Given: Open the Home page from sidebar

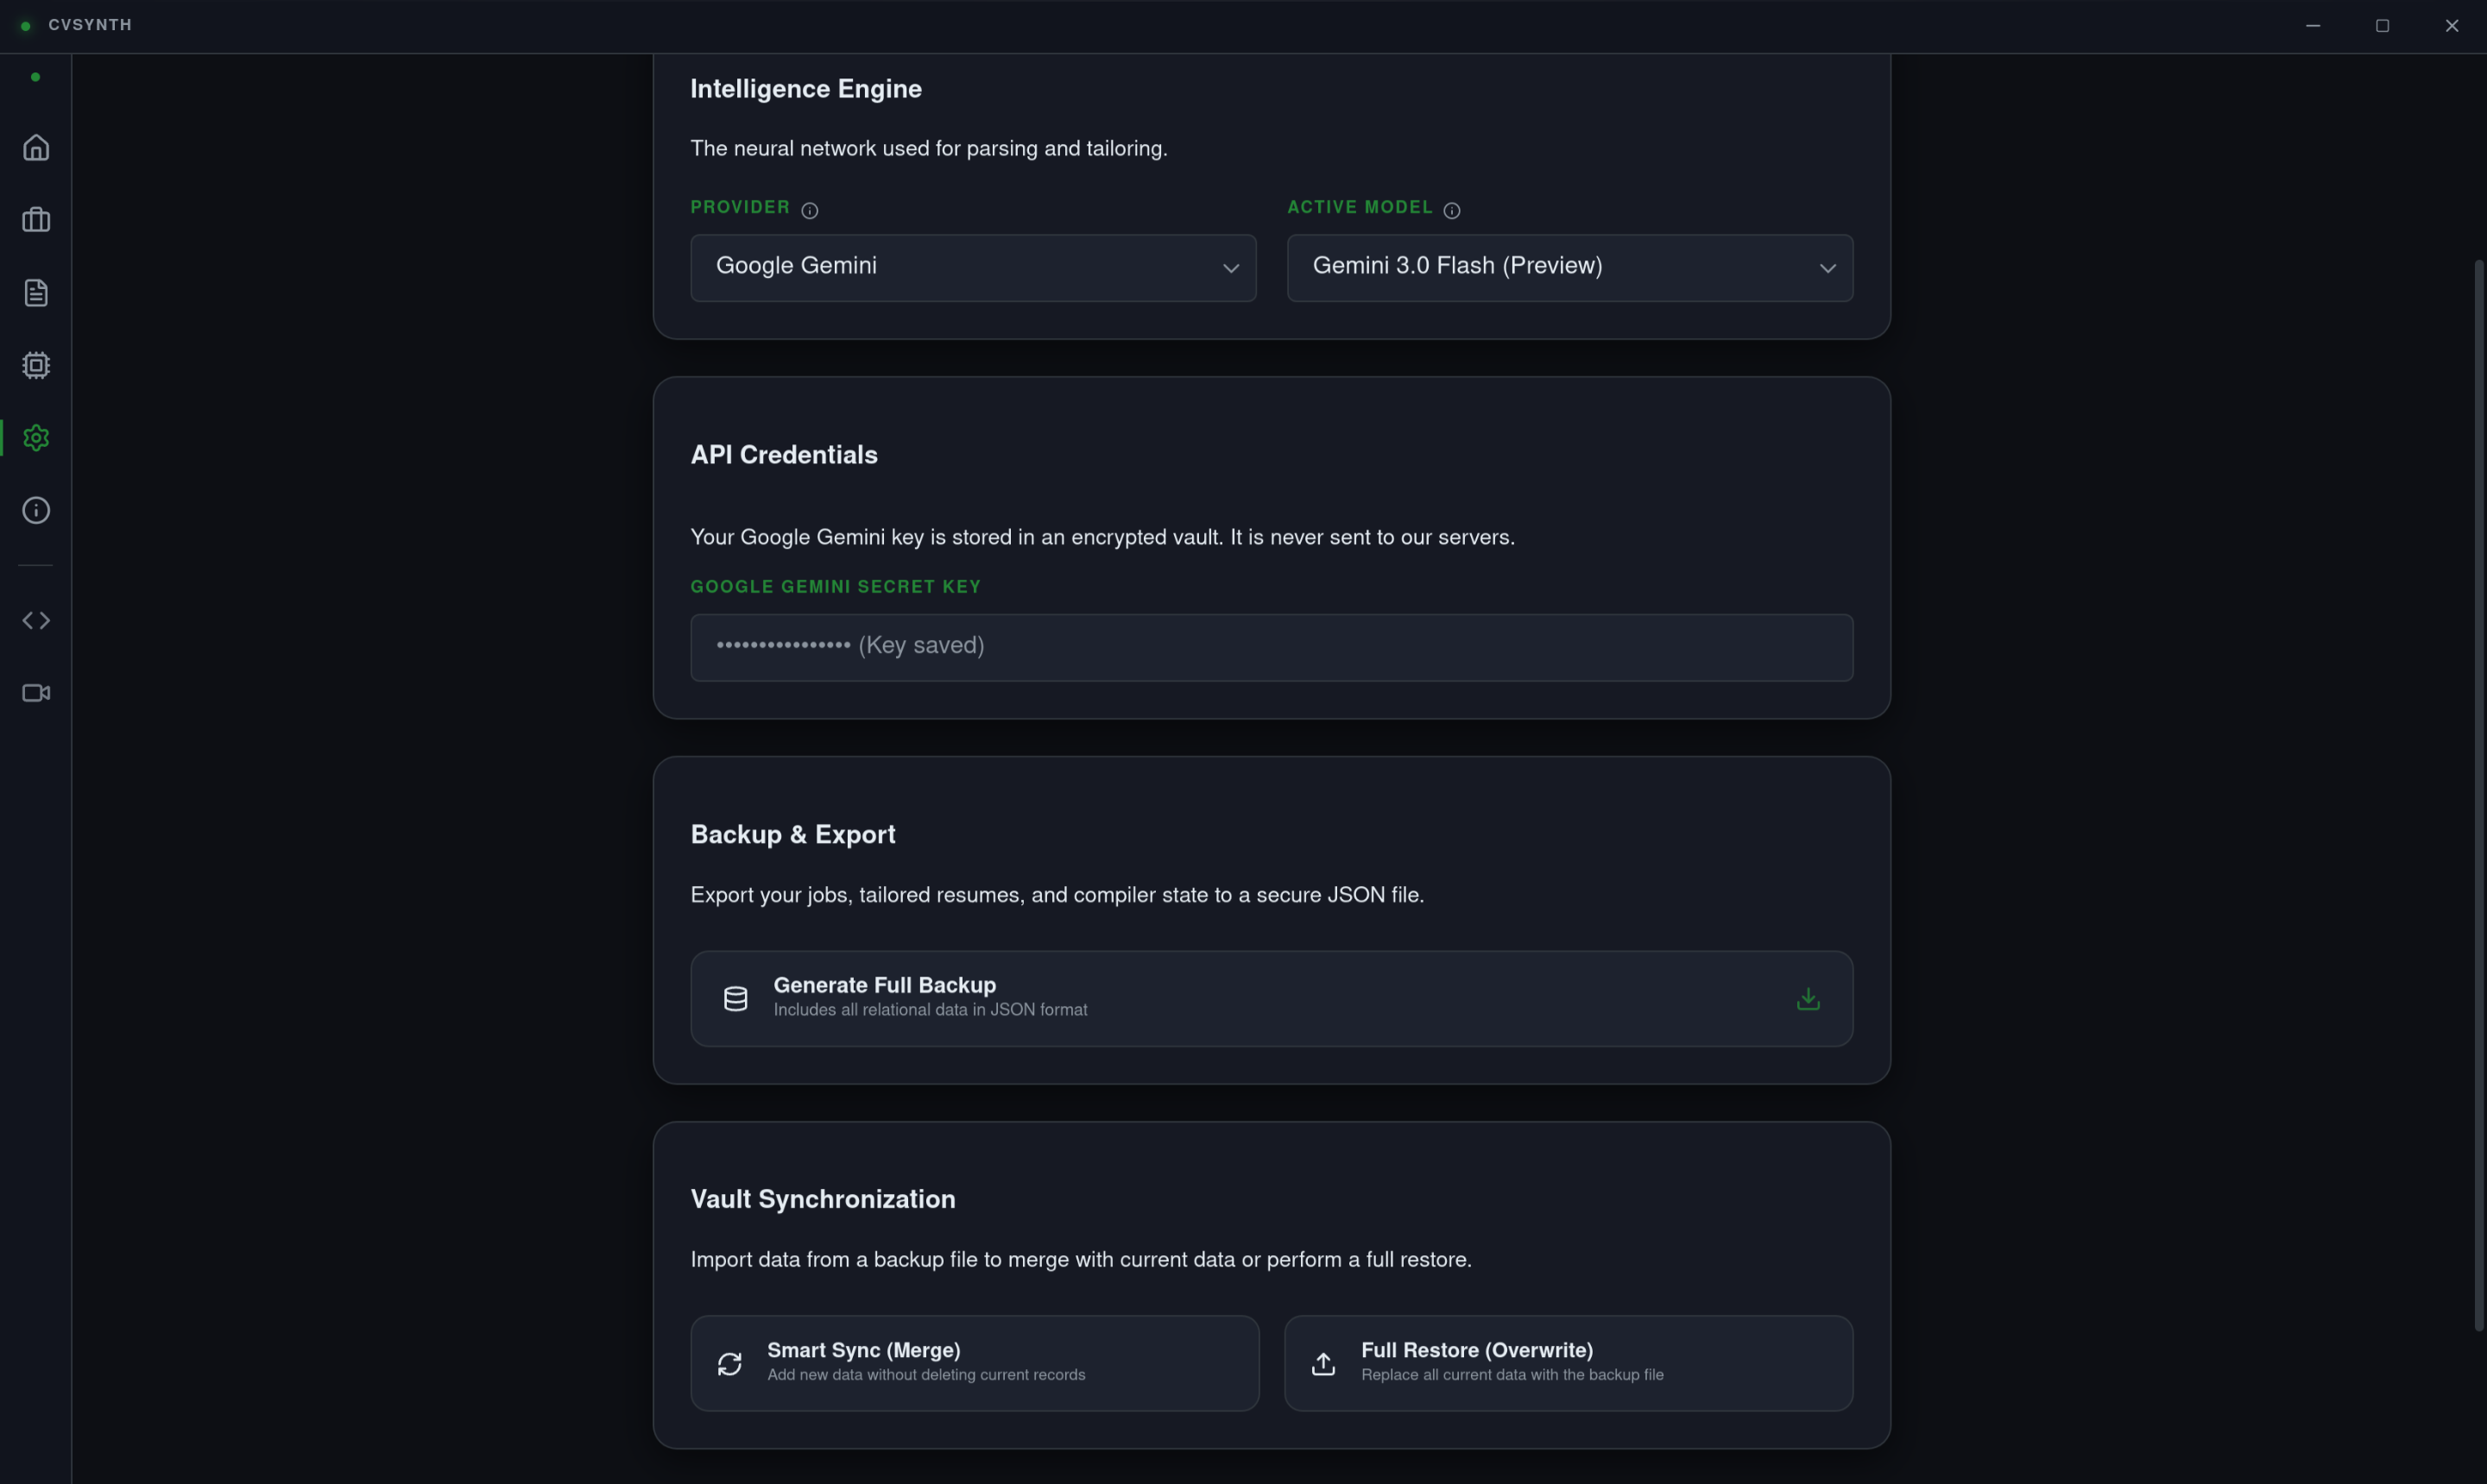Looking at the screenshot, I should tap(36, 148).
